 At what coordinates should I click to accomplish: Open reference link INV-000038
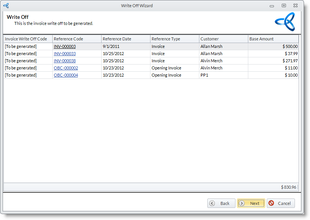65,61
